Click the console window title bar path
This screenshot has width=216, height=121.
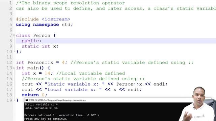coord(57,100)
